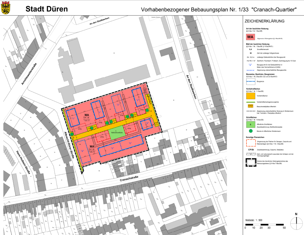Click the Geh- und Leitungsrecht legend symbol
Image resolution: width=304 pixels, height=235 pixels.
pyautogui.click(x=250, y=155)
